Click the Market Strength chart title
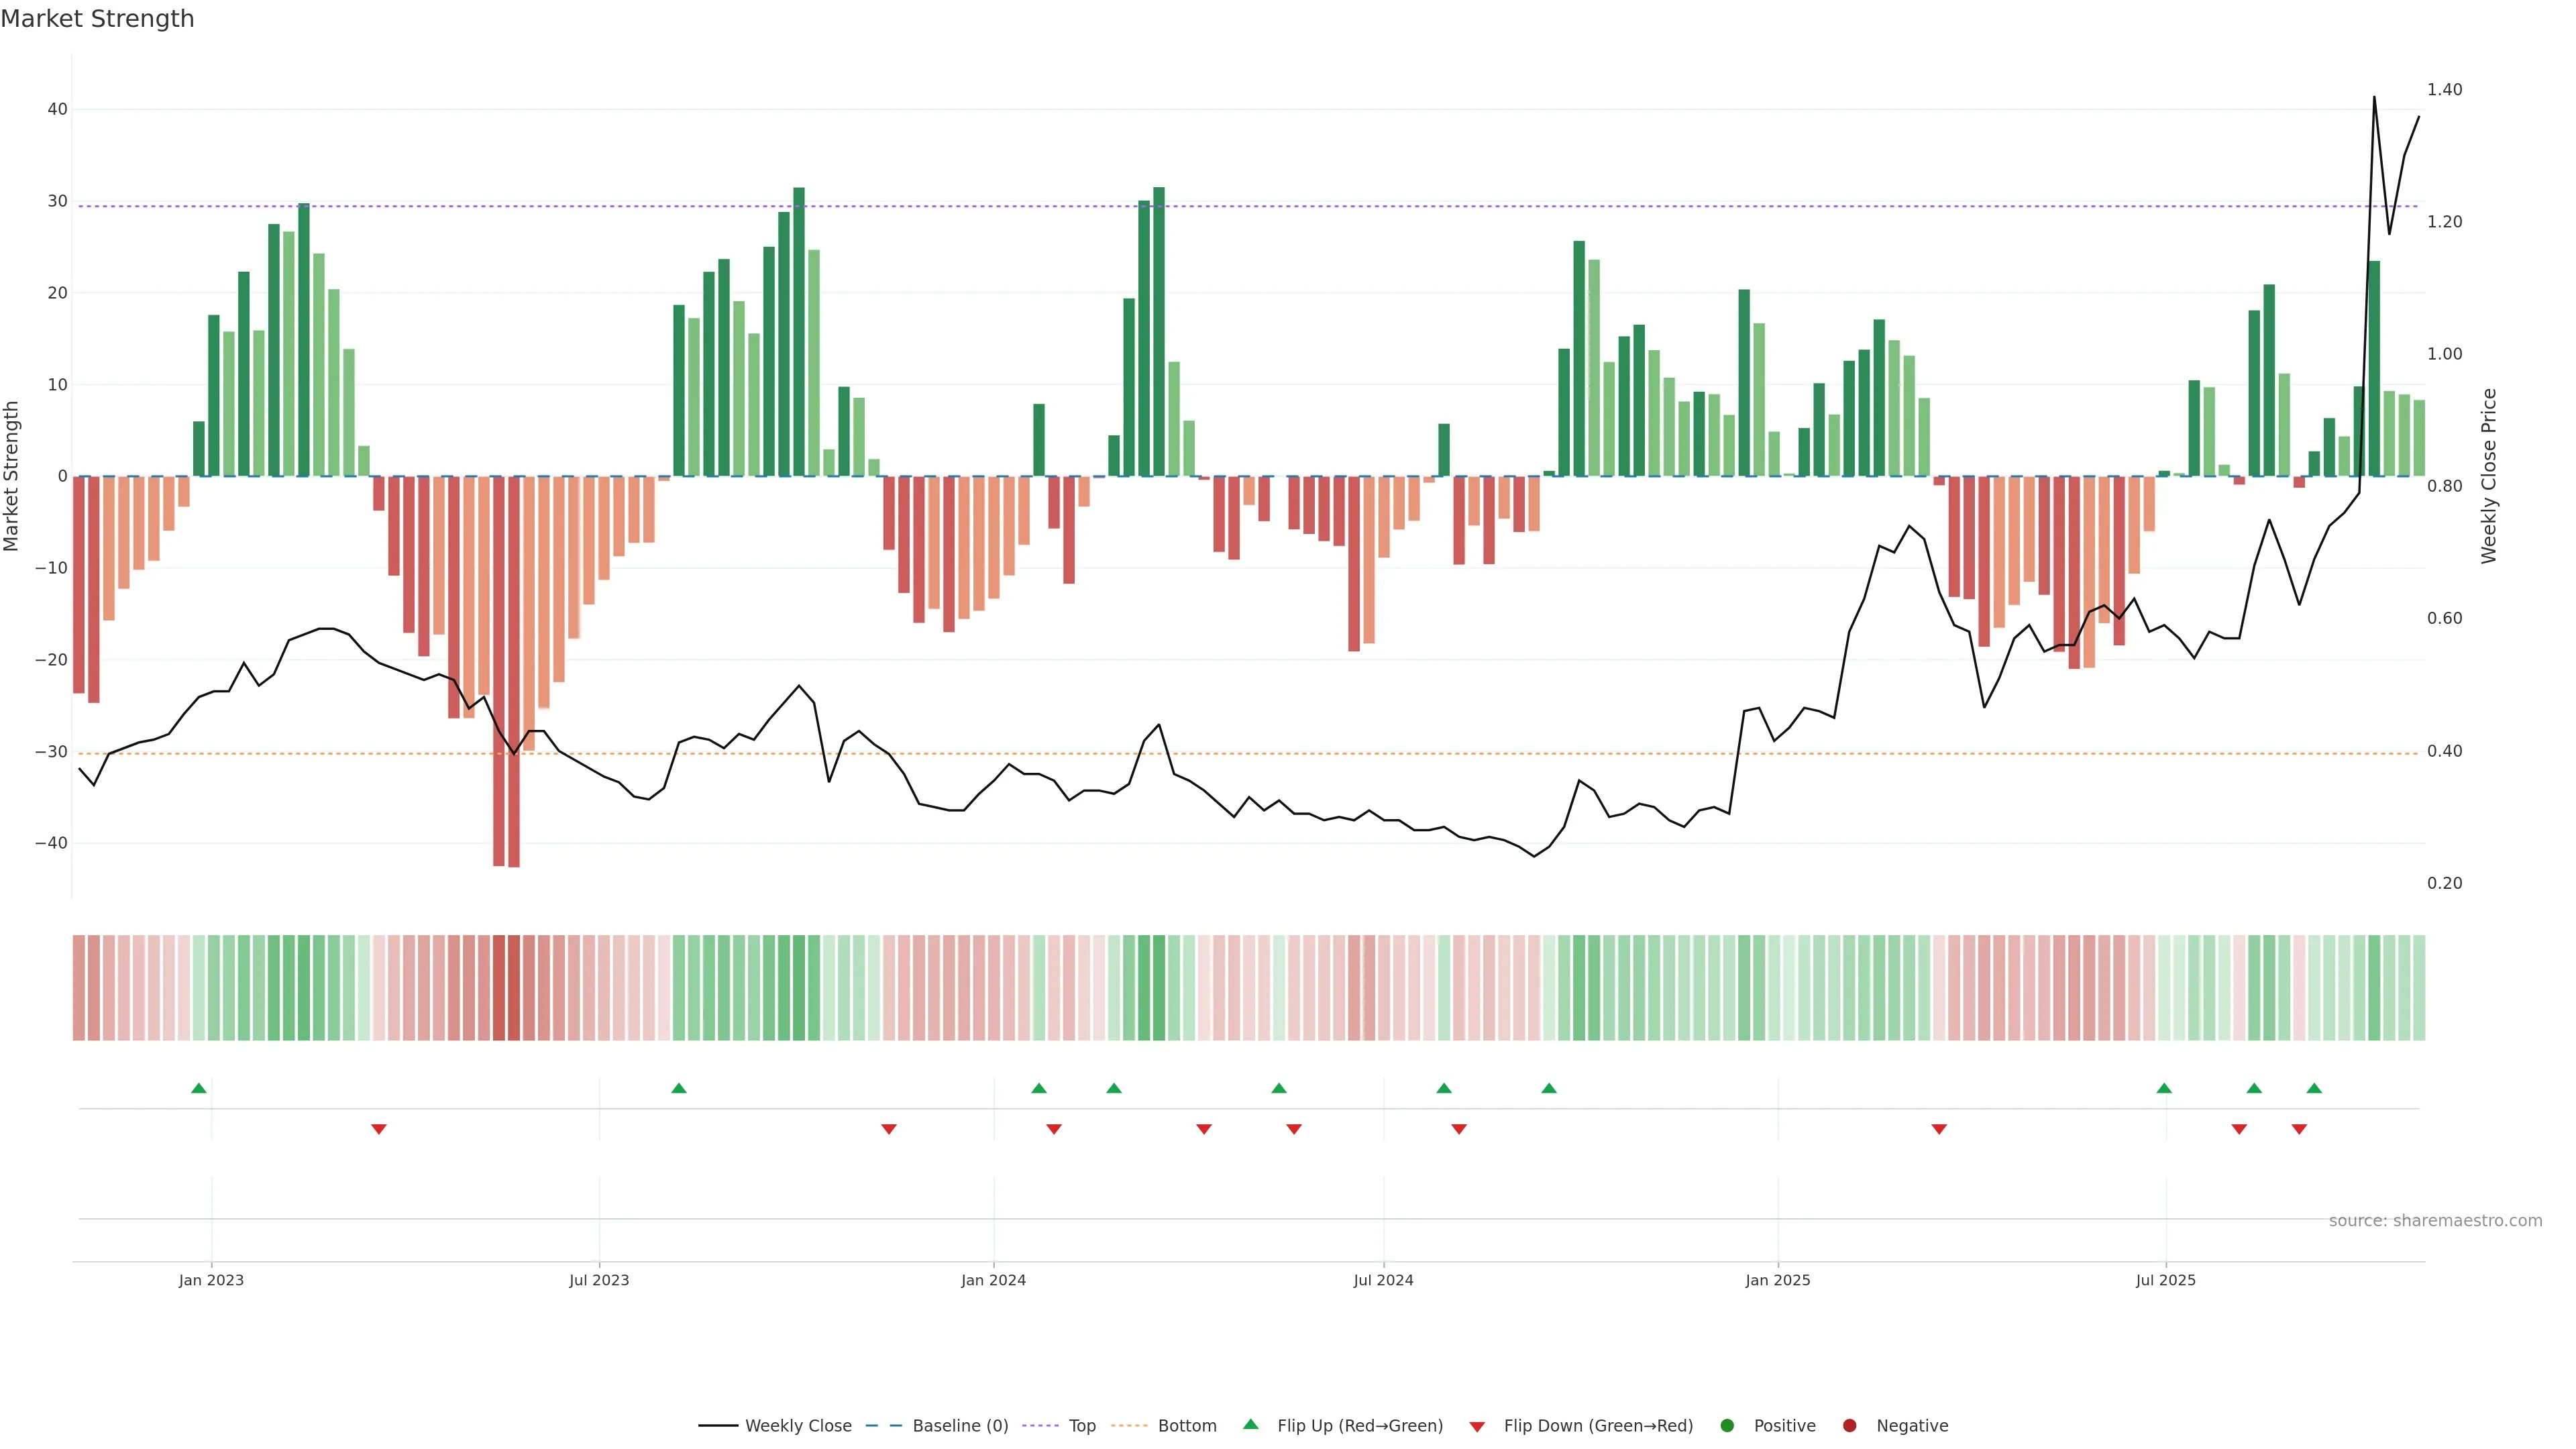This screenshot has height=1449, width=2576. tap(97, 18)
